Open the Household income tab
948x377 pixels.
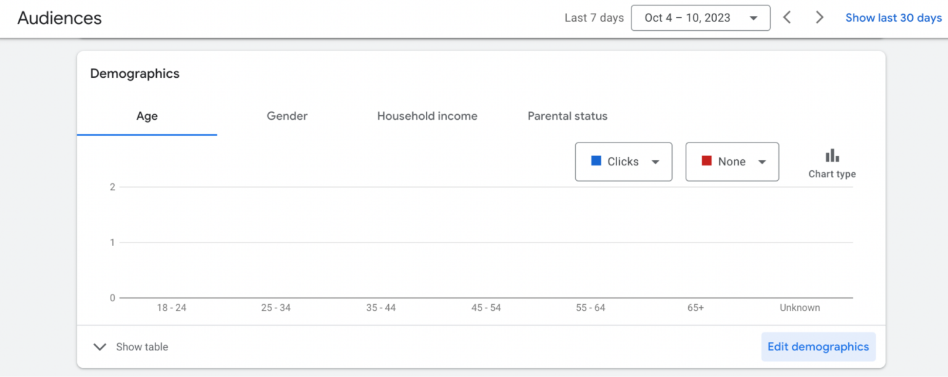[x=427, y=116]
